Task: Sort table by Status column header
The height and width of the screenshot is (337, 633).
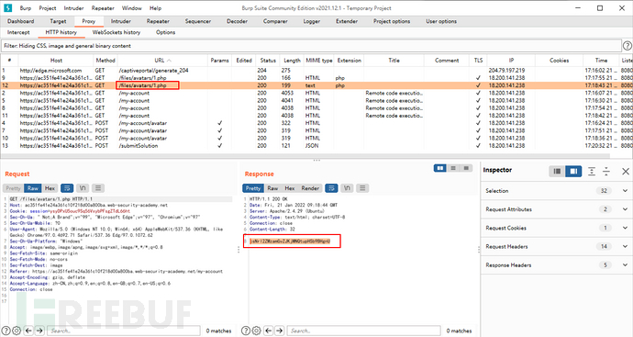Action: tap(268, 61)
